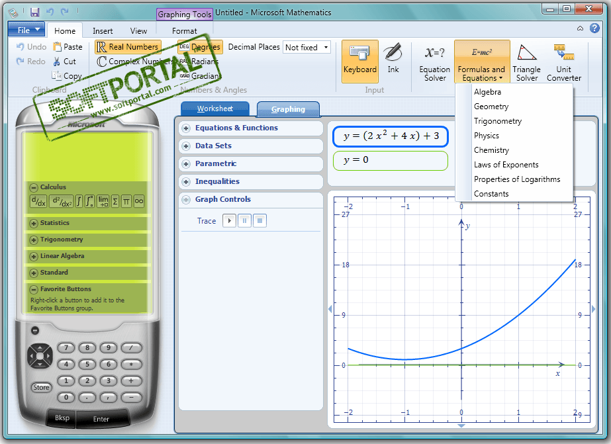Viewport: 611px width, 444px height.
Task: Expand the Linear Algebra calculator group
Action: pyautogui.click(x=34, y=256)
